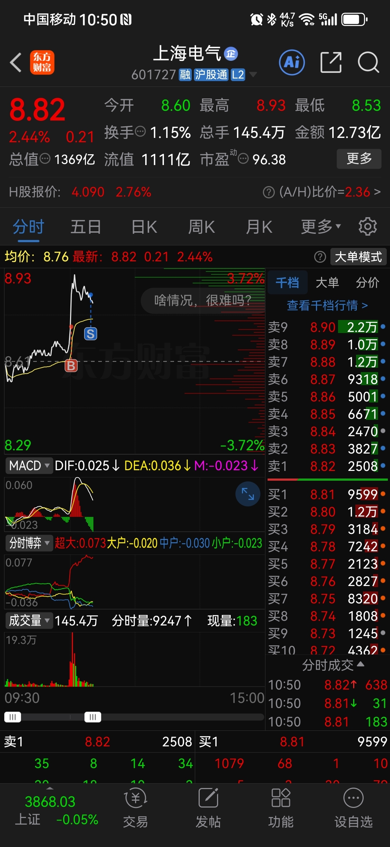Tap the 沪股通 badge
The height and width of the screenshot is (847, 390).
point(211,75)
